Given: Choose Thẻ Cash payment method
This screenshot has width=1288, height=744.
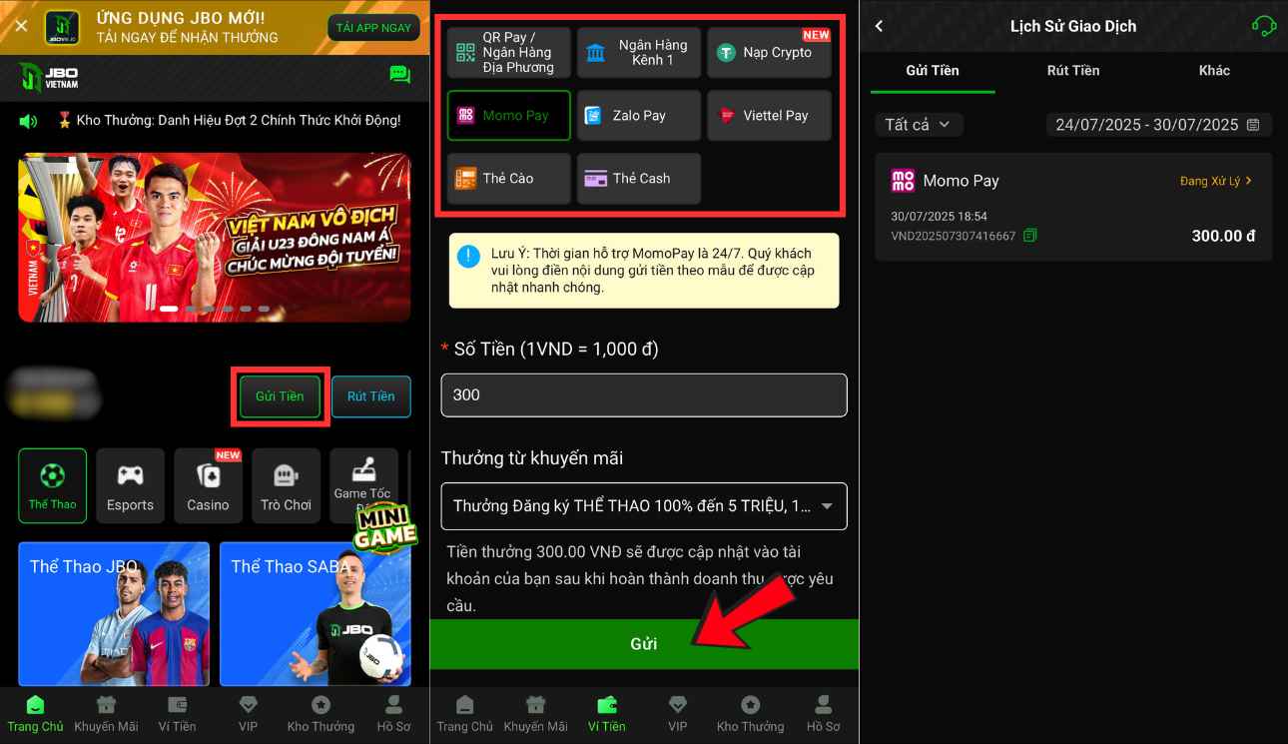Looking at the screenshot, I should (x=639, y=179).
